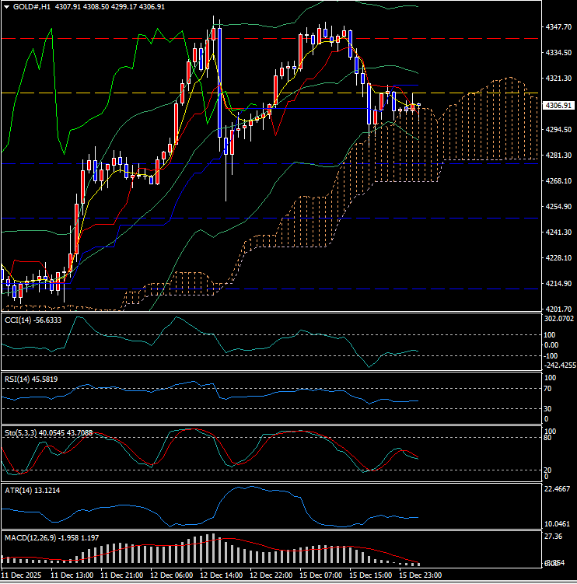Select the last candlestick on the chart

point(418,106)
